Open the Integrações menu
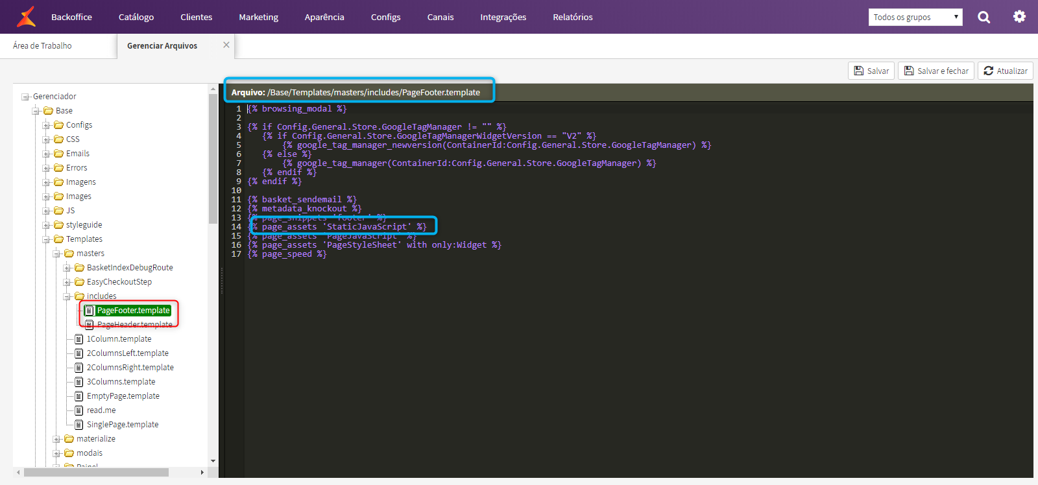Image resolution: width=1038 pixels, height=485 pixels. click(x=503, y=17)
